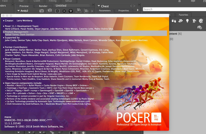Viewport: 206px width, 134px height.
Task: Expand the Parameters palette side arrow
Action: tap(138, 10)
